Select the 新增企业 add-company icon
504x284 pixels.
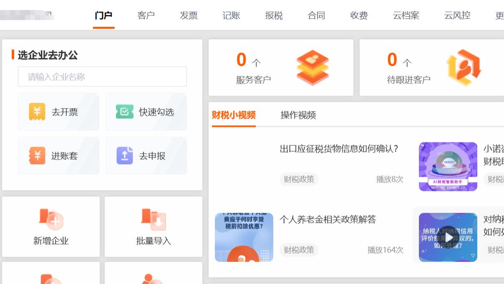[50, 219]
